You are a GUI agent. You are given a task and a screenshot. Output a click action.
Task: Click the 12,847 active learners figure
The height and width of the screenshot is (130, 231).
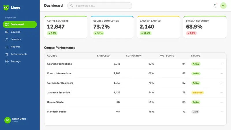pos(56,27)
